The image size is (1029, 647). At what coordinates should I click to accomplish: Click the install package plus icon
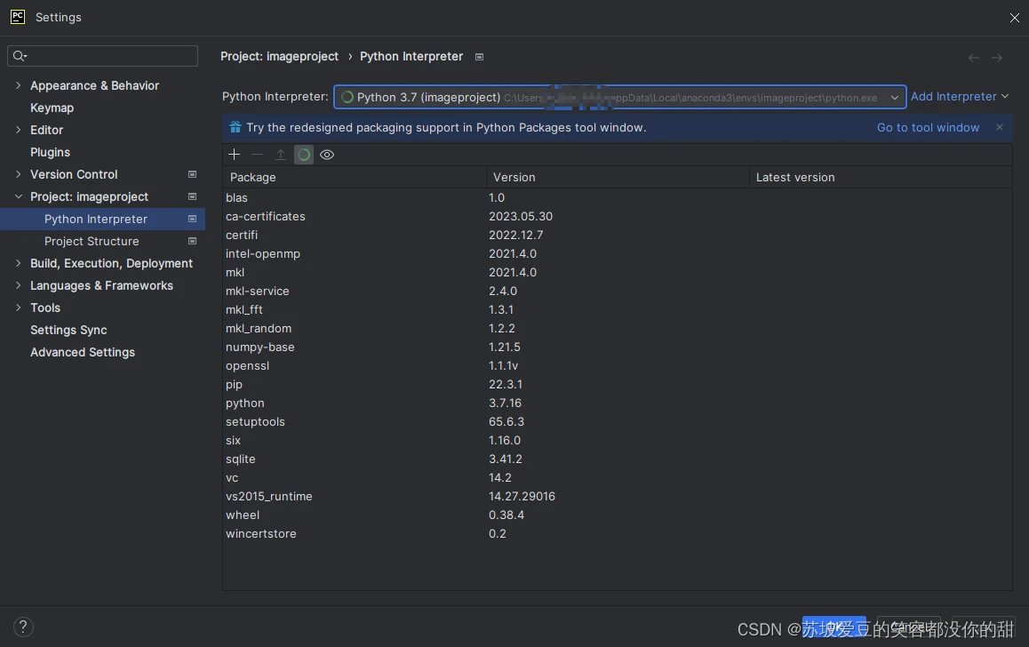click(235, 155)
